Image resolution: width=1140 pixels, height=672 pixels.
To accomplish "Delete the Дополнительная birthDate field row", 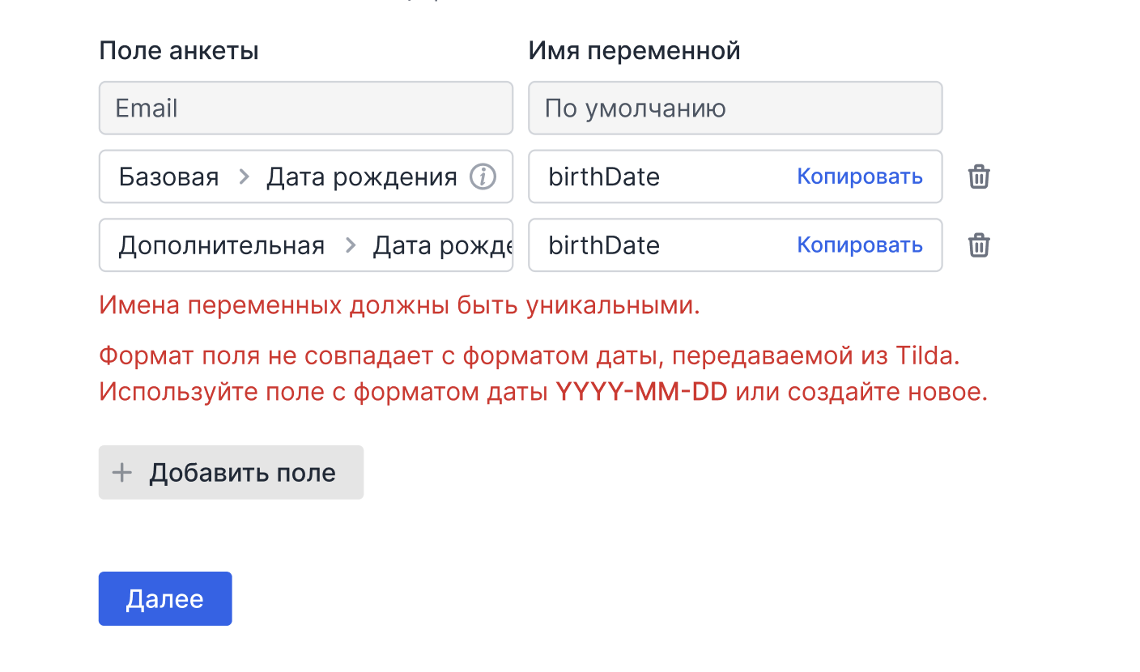I will coord(979,245).
